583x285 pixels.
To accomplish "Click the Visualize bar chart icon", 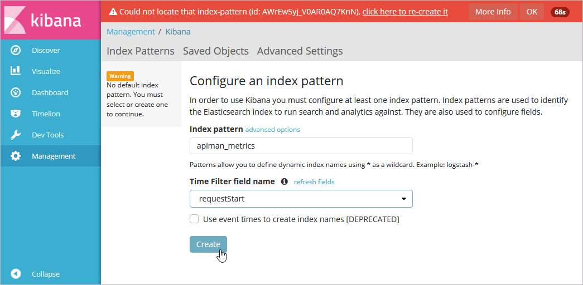I will pyautogui.click(x=16, y=71).
